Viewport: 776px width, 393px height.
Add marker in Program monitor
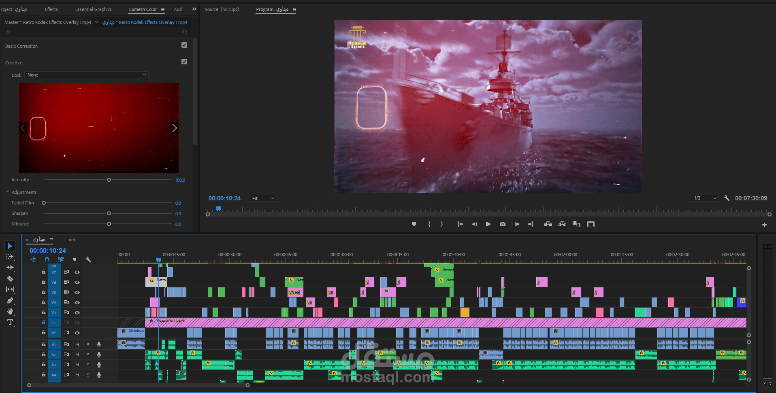(414, 224)
